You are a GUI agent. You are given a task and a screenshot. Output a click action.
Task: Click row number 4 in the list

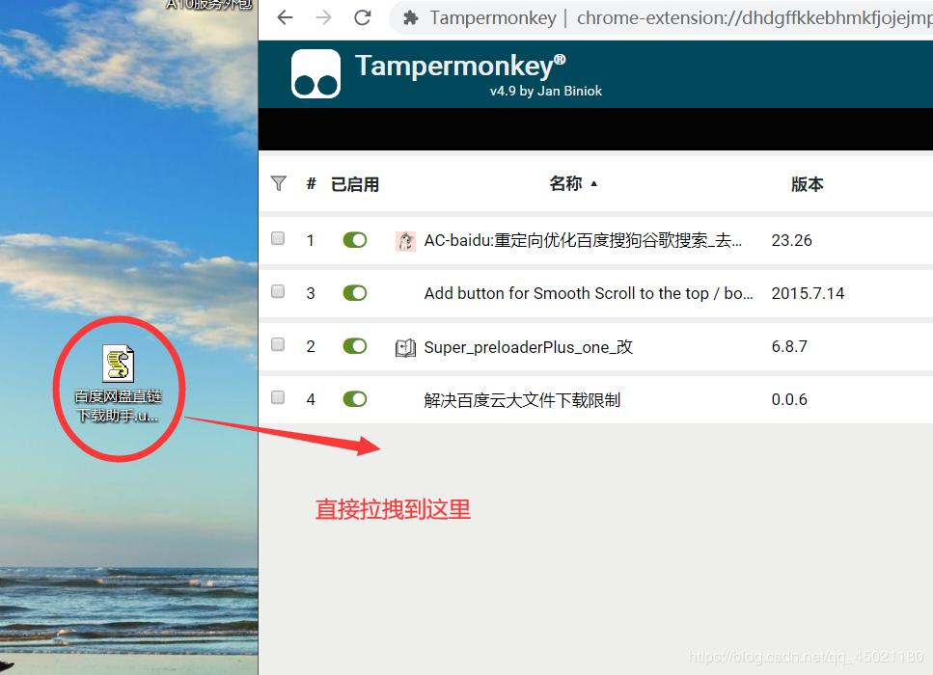[311, 399]
